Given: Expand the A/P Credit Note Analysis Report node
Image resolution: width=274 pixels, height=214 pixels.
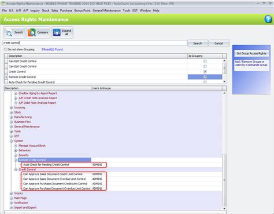Looking at the screenshot, I should [x=16, y=98].
